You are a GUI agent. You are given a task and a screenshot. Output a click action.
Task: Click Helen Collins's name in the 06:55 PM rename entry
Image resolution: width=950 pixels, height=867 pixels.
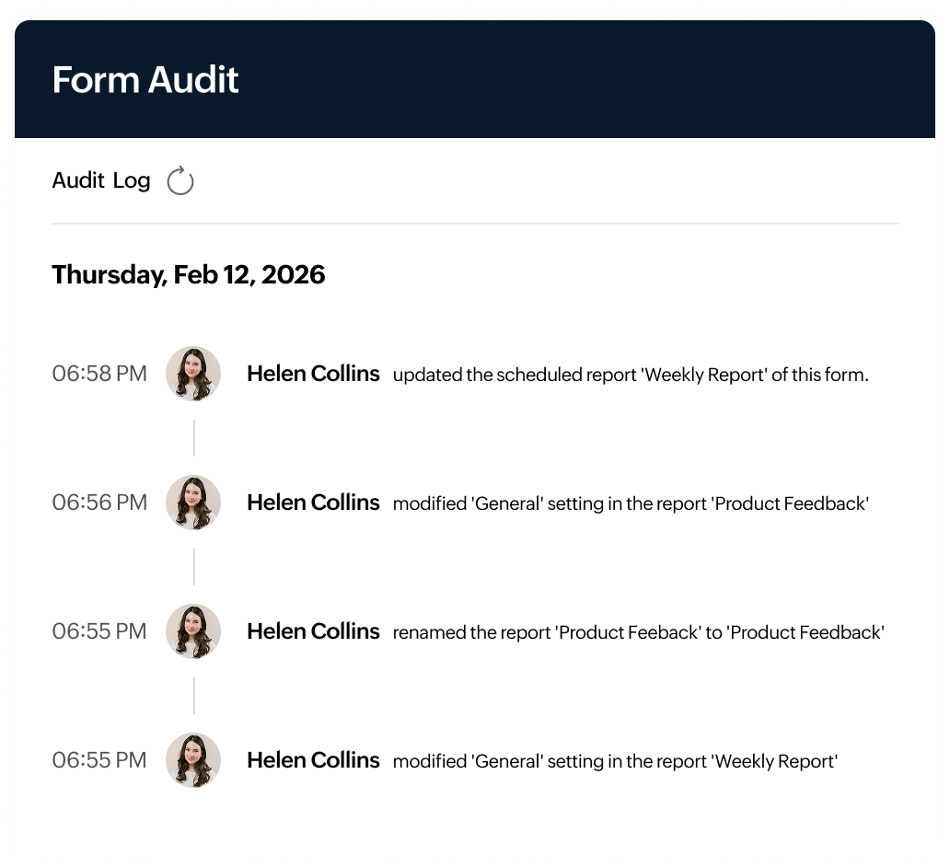point(313,632)
